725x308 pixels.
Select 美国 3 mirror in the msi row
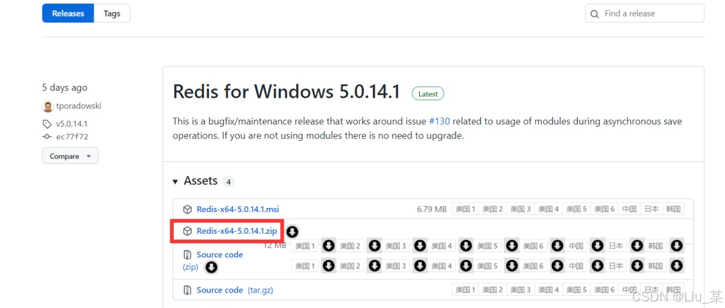521,209
